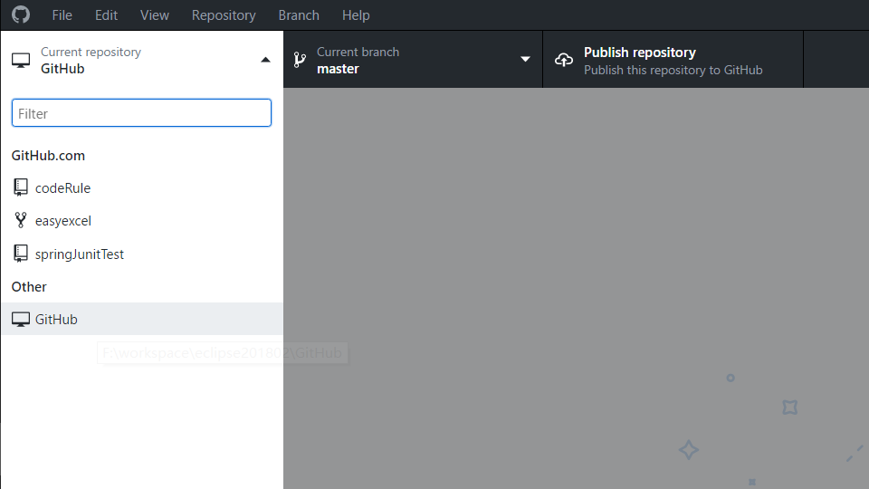Select the springJunitTest repository
The width and height of the screenshot is (869, 489).
click(x=142, y=254)
